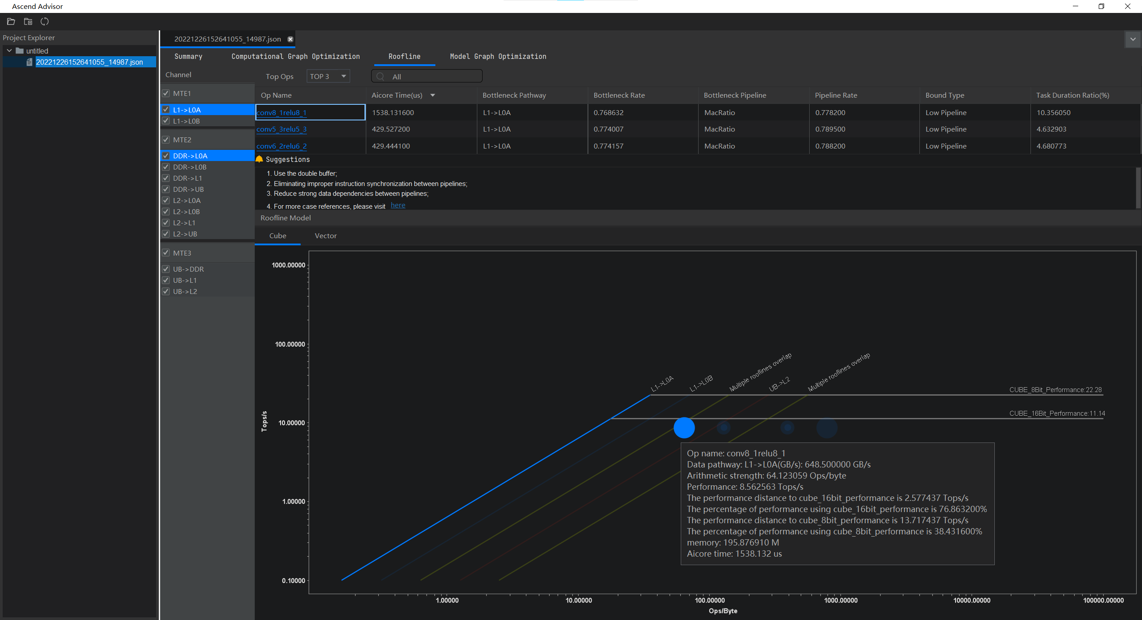The height and width of the screenshot is (620, 1142).
Task: Click the untitled folder icon
Action: tap(20, 50)
